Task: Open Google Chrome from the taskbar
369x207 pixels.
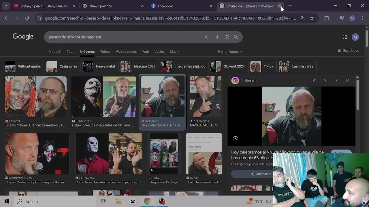Action: pos(147,202)
